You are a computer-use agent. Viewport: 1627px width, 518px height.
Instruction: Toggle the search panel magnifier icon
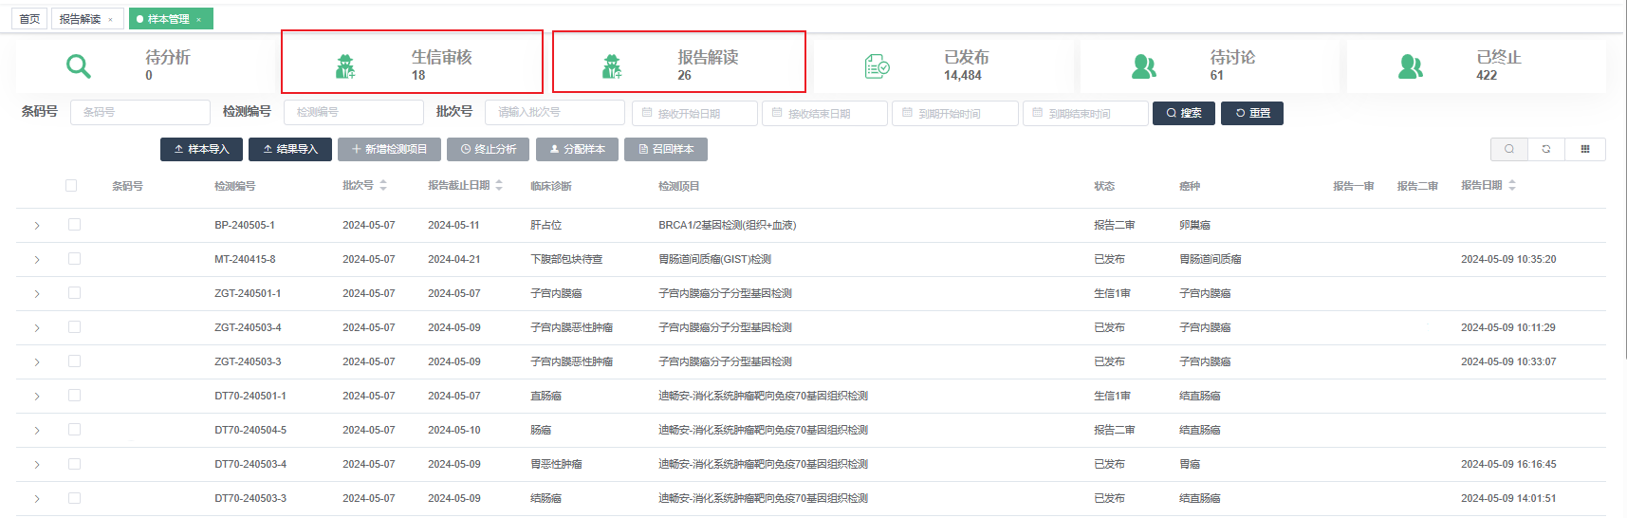pyautogui.click(x=1509, y=149)
